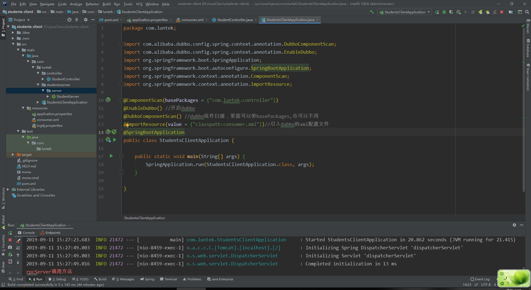Stop process in Run panel

click(x=10, y=240)
